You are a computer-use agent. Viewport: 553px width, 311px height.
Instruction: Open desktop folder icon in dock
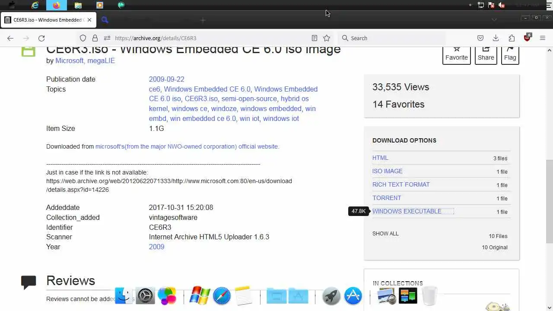click(276, 296)
